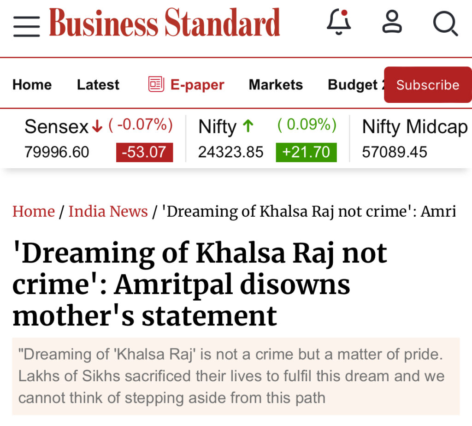Click the highlighted article summary box
Image resolution: width=472 pixels, height=426 pixels.
(236, 376)
